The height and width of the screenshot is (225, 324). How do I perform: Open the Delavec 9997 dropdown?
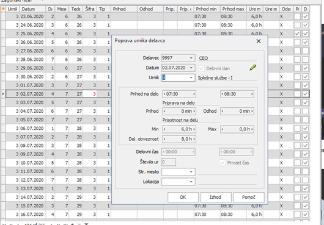[x=191, y=58]
